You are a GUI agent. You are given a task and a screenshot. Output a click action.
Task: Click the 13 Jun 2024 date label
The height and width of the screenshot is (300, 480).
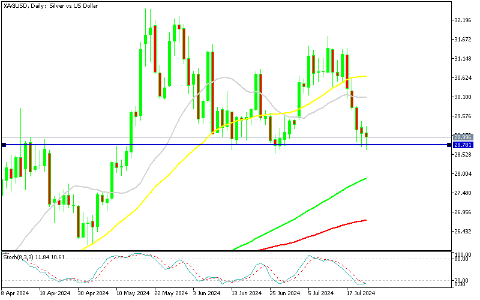point(247,294)
